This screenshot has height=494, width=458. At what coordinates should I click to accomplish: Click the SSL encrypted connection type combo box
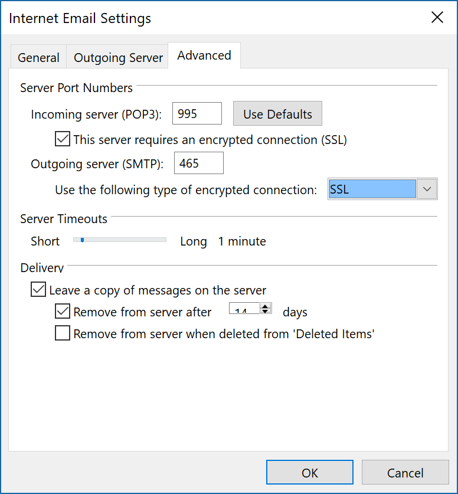(x=372, y=189)
